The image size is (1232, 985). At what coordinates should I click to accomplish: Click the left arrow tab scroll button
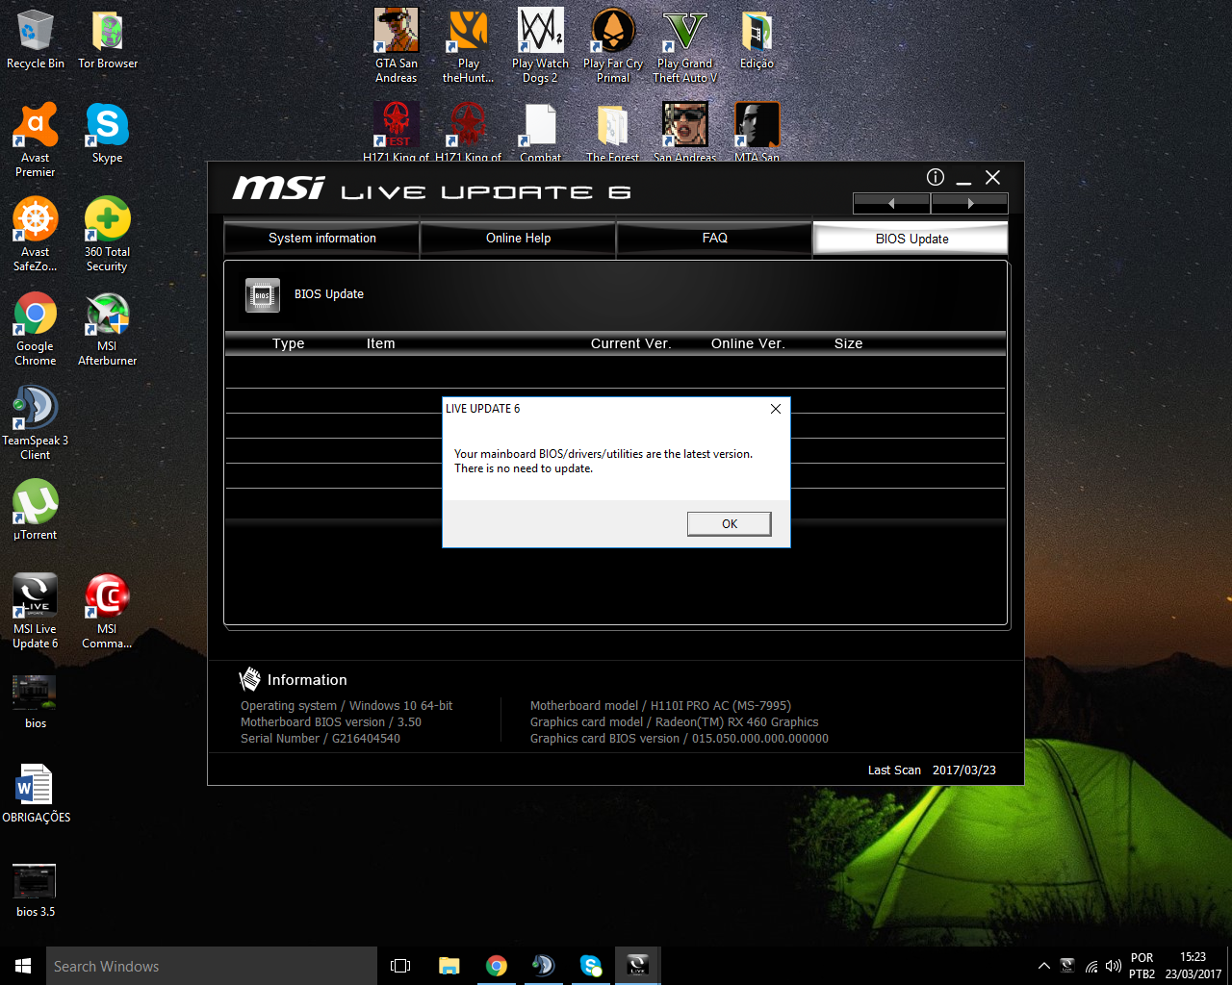pos(891,203)
